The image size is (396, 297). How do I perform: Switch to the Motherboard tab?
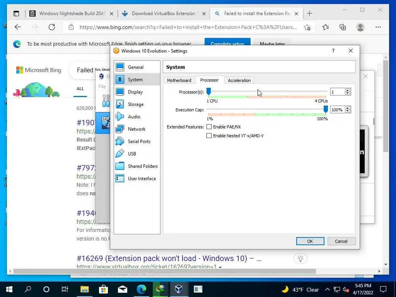(179, 80)
